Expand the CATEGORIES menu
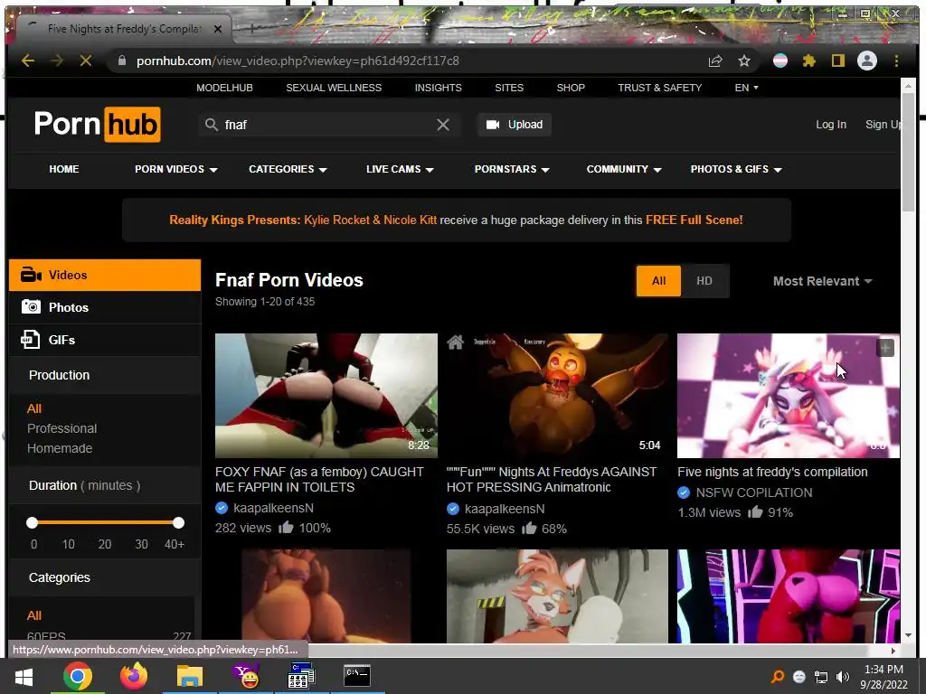Viewport: 926px width, 694px height. click(288, 169)
